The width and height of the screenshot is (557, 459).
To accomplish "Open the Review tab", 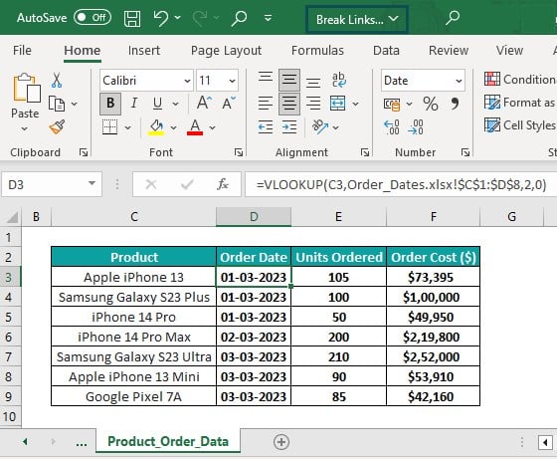I will point(449,50).
